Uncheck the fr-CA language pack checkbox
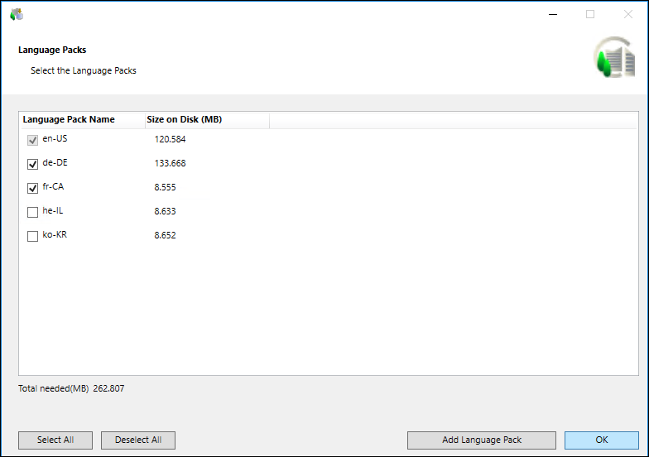 tap(33, 188)
